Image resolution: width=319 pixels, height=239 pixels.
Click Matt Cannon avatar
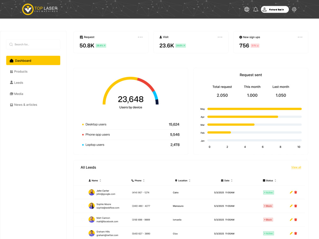(92, 220)
